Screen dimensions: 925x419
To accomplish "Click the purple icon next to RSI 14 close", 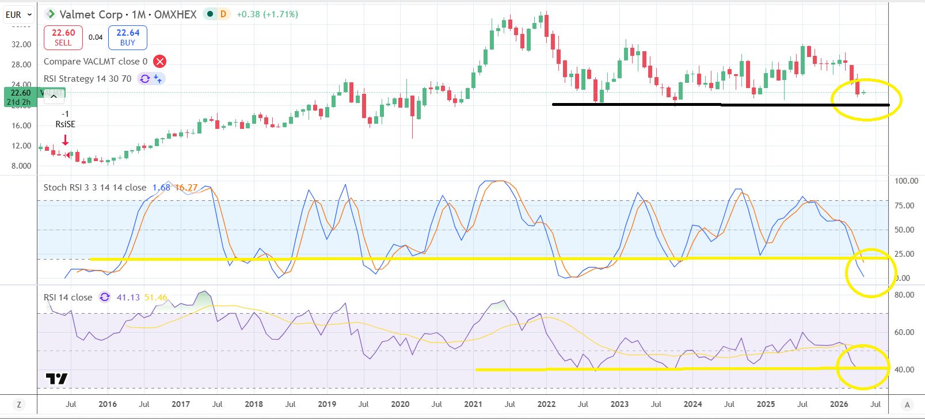I will 104,297.
